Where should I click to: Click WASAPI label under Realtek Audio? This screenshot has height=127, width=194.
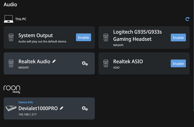[x=24, y=68]
